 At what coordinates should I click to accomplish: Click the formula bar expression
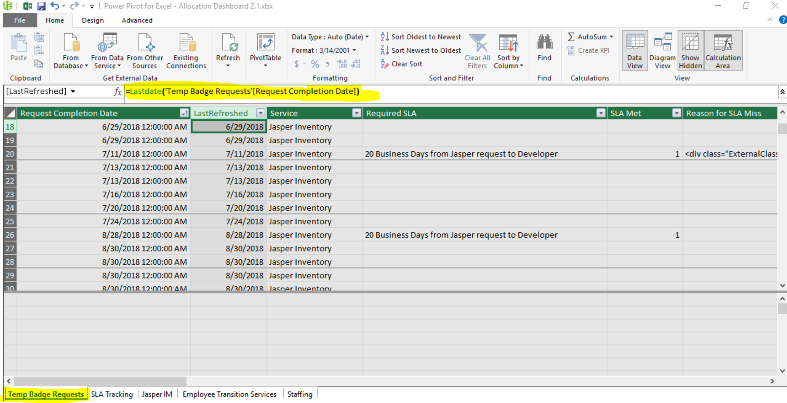coord(243,91)
